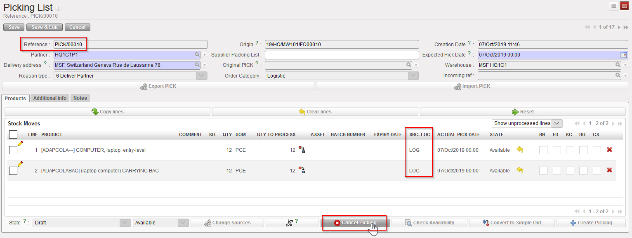632x238 pixels.
Task: Switch to list view icon
Action: tap(614, 5)
